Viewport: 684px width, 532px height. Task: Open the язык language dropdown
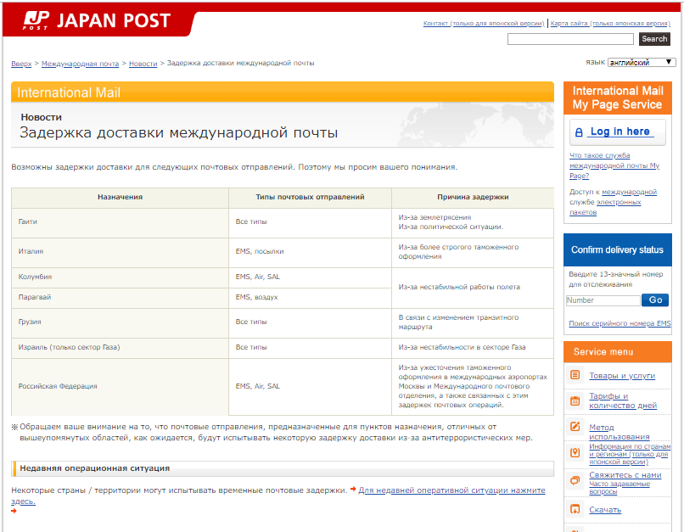pyautogui.click(x=642, y=62)
